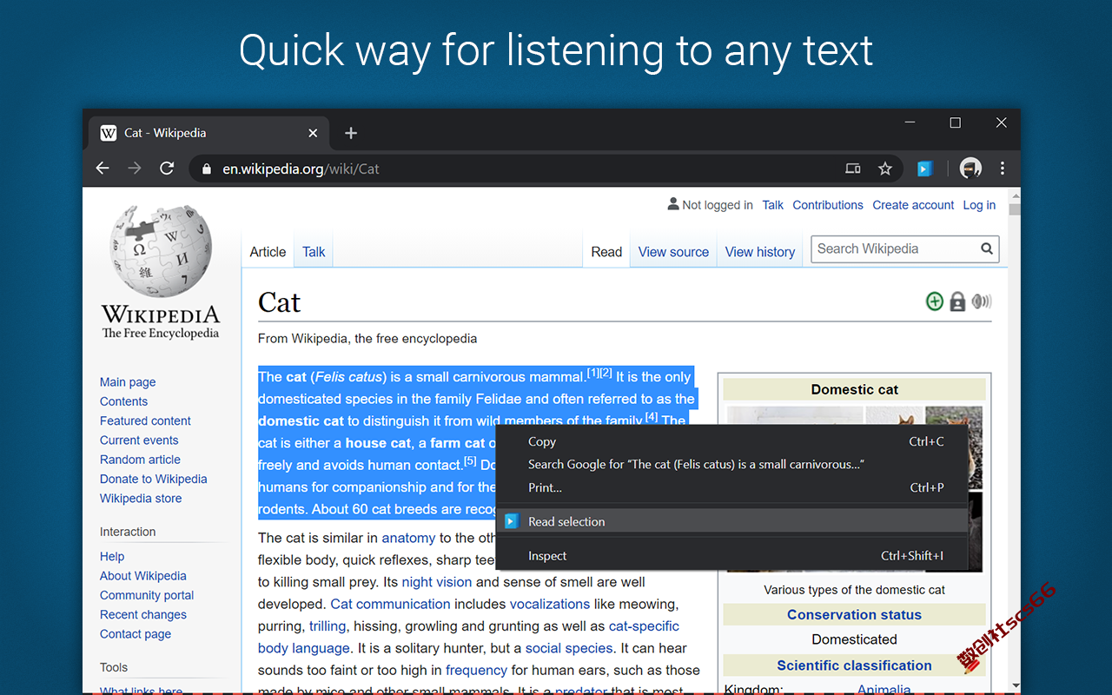Image resolution: width=1112 pixels, height=695 pixels.
Task: Open the social species link
Action: (x=569, y=648)
